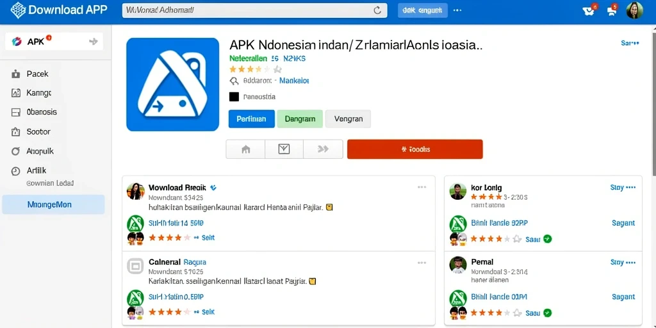The height and width of the screenshot is (328, 656).
Task: Select the highlighted MnongeMon sidebar entry
Action: (x=54, y=204)
